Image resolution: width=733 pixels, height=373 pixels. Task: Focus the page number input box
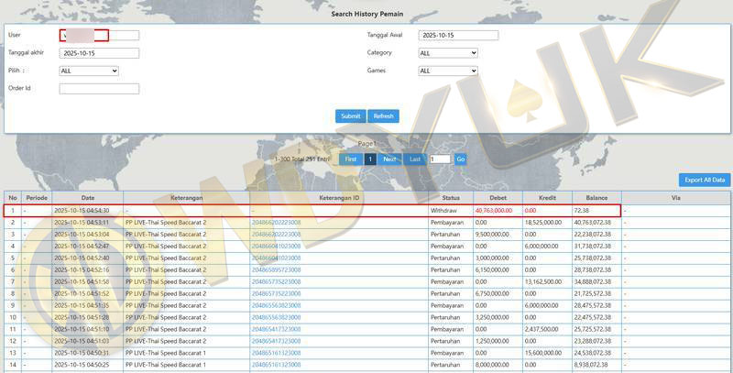440,159
